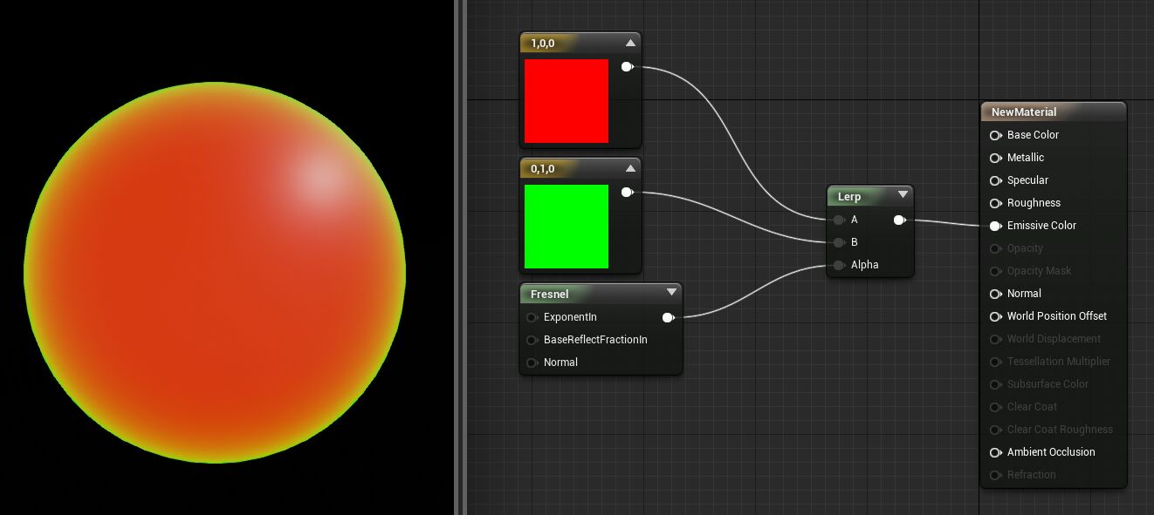
Task: Select the green color swatch
Action: click(x=567, y=226)
